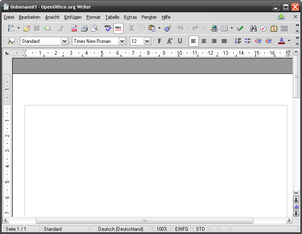Click the 100% zoom status field

tap(162, 229)
